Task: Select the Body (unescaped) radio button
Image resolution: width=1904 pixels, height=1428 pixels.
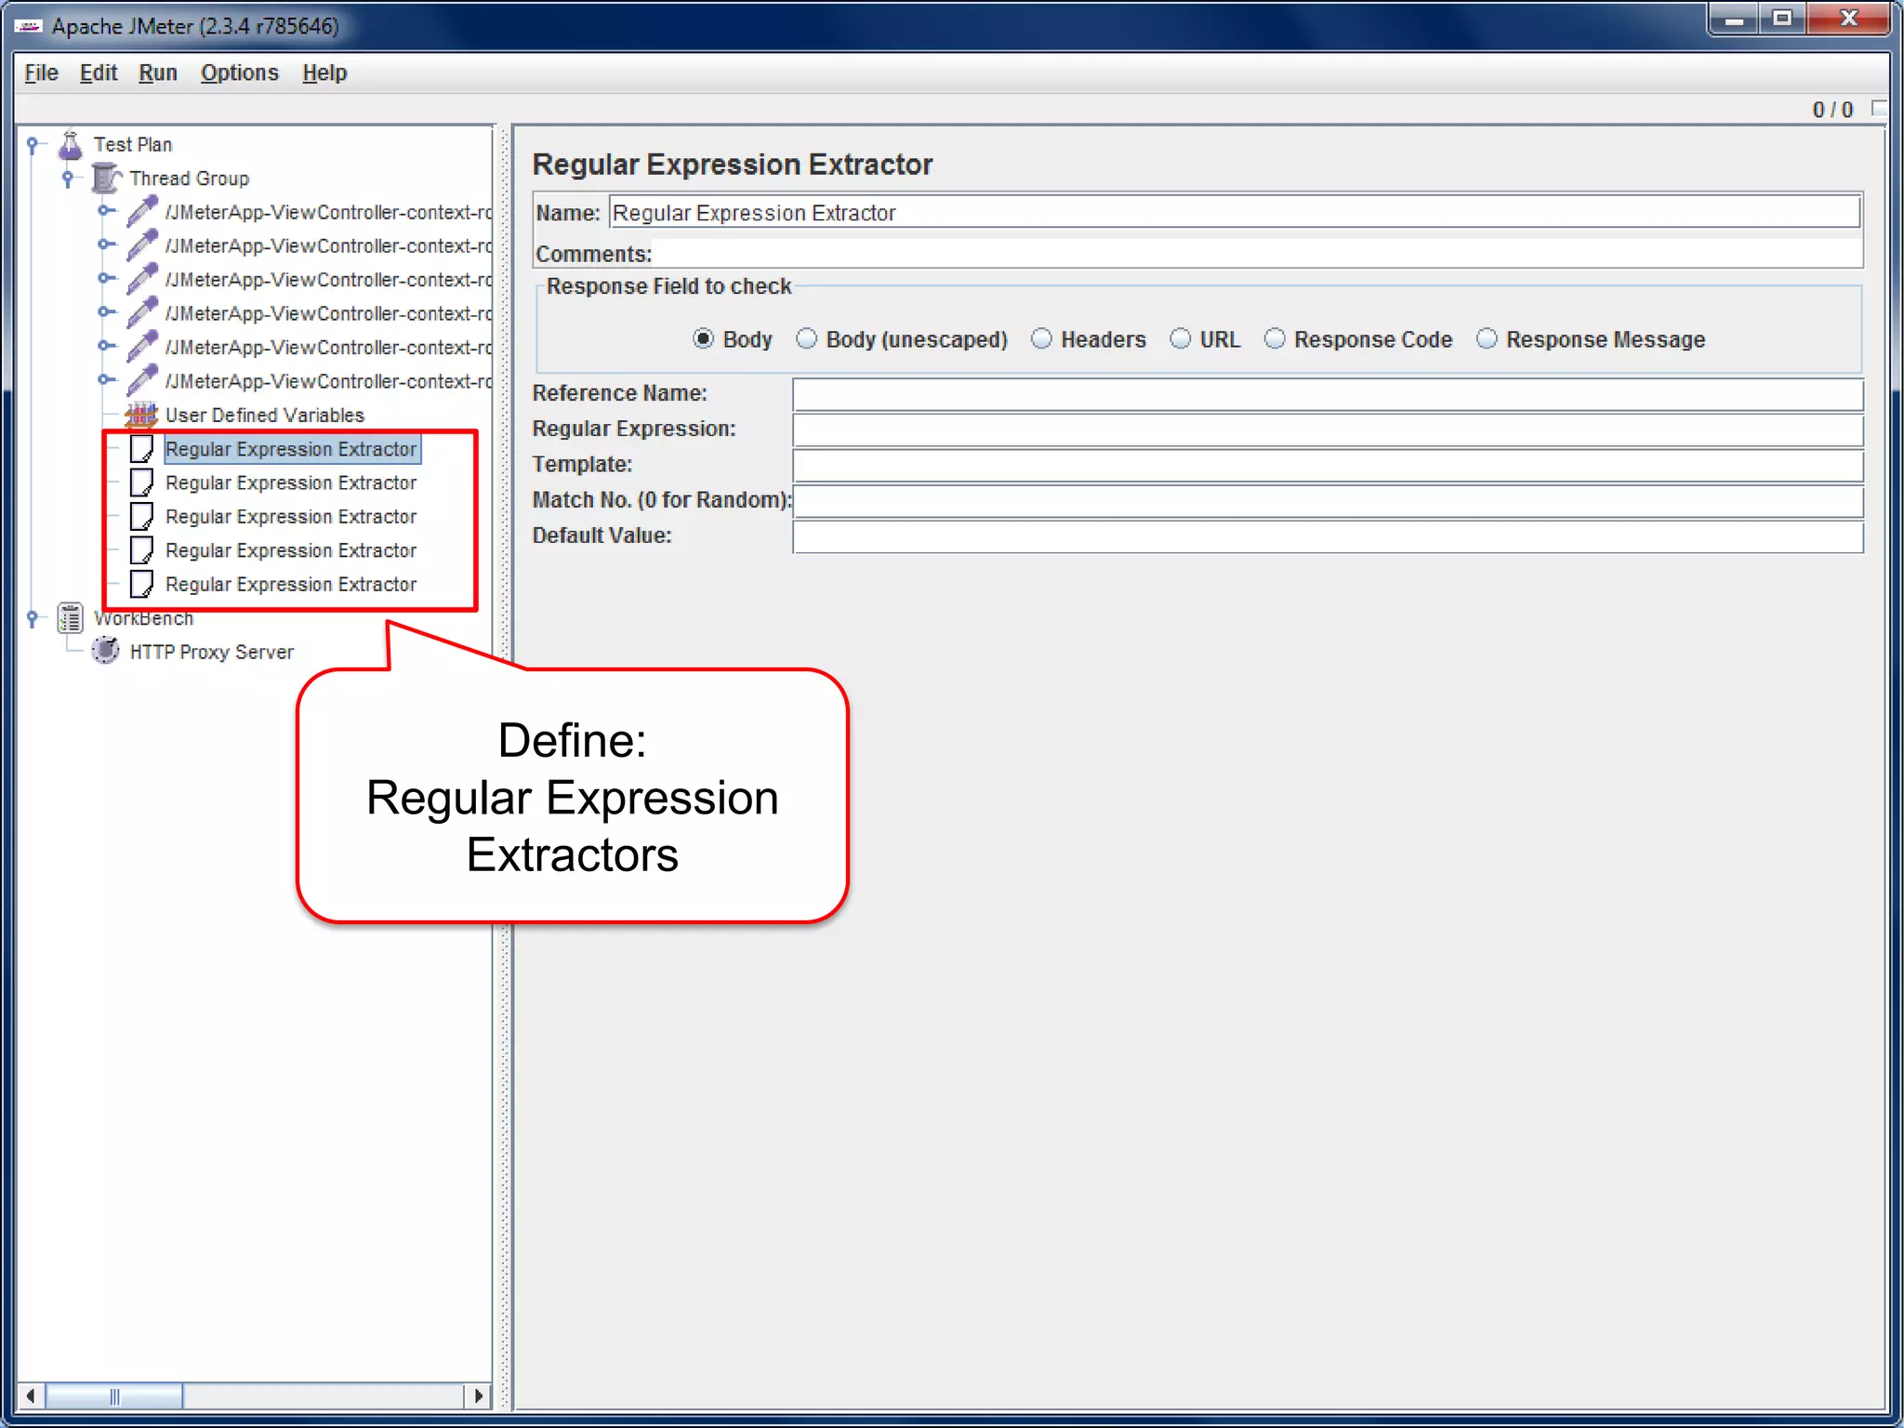Action: point(807,339)
